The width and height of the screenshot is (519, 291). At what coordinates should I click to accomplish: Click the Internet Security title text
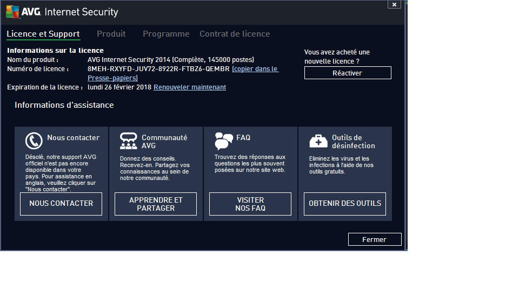coord(81,12)
